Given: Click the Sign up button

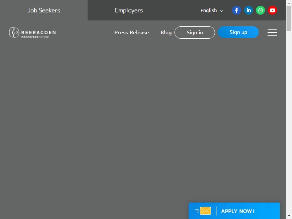Looking at the screenshot, I should coord(238,32).
